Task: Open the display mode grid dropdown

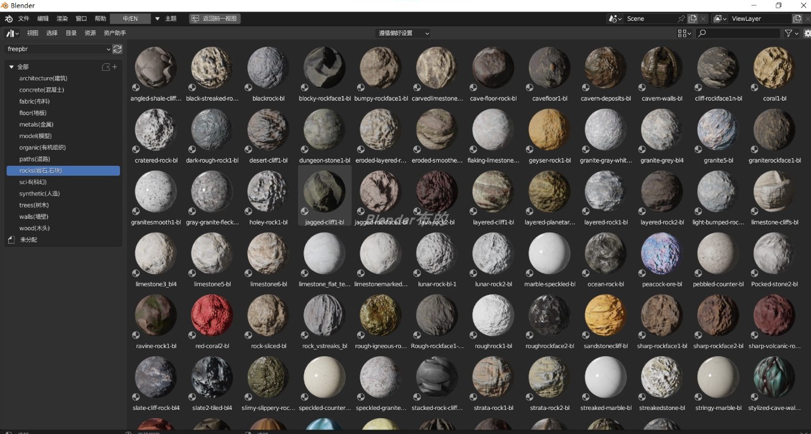Action: coord(684,34)
